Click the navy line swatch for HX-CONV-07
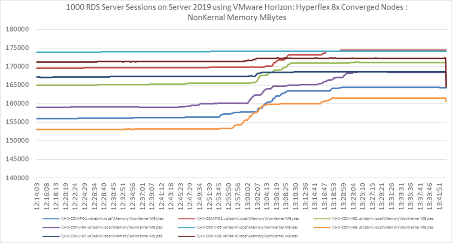452x243 pixels. pyautogui.click(x=51, y=237)
